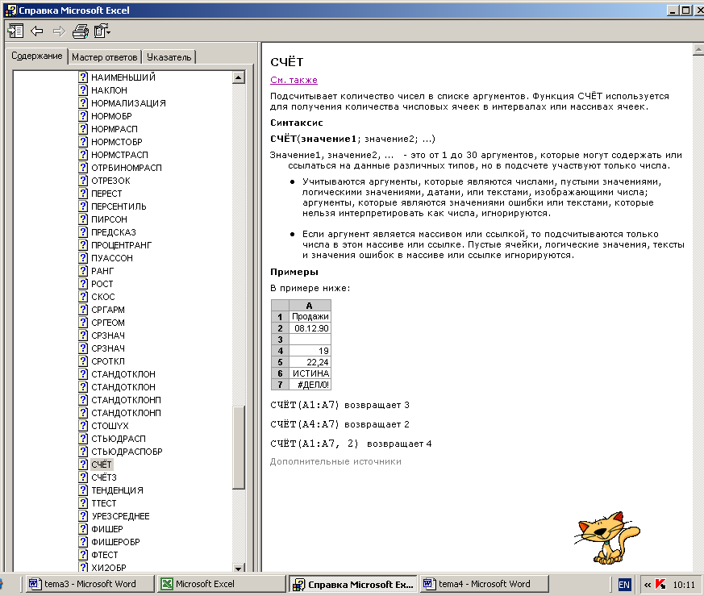Click Справка Microsoft Excel taskbar button

353,585
